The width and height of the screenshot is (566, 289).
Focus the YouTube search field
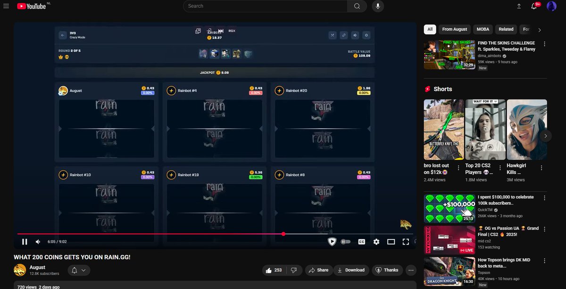pos(265,6)
